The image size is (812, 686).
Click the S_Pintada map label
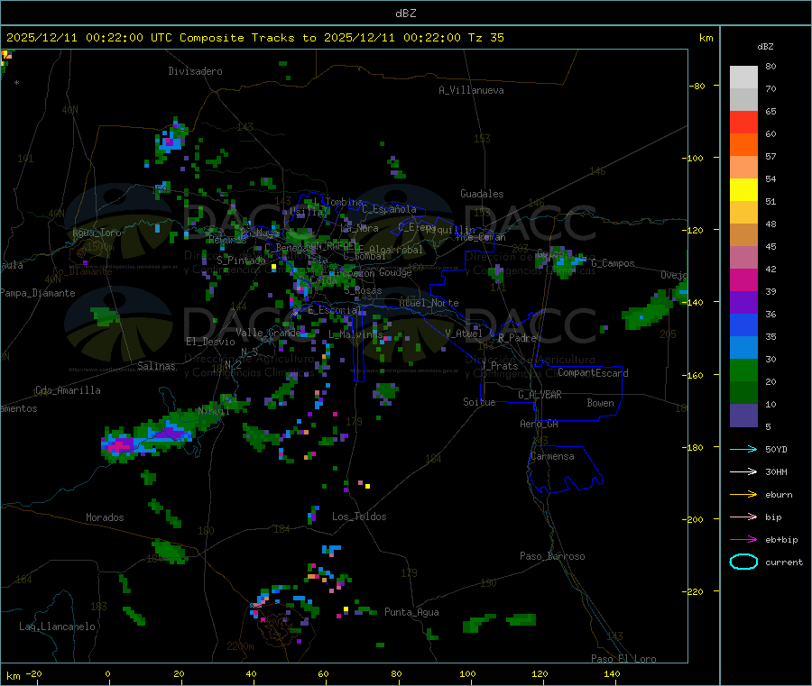pyautogui.click(x=241, y=261)
